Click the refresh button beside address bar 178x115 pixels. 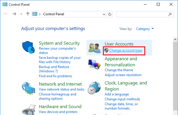click(110, 14)
